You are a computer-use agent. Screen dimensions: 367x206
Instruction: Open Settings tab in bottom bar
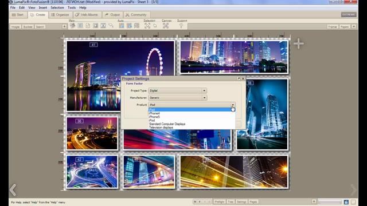[241, 201]
